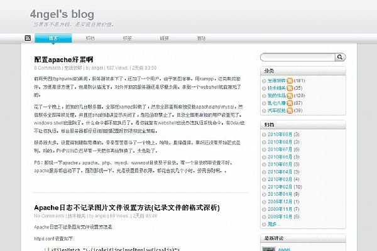
Task: Open RSS feed icon beside 生活琐碎 category
Action: 289,81
